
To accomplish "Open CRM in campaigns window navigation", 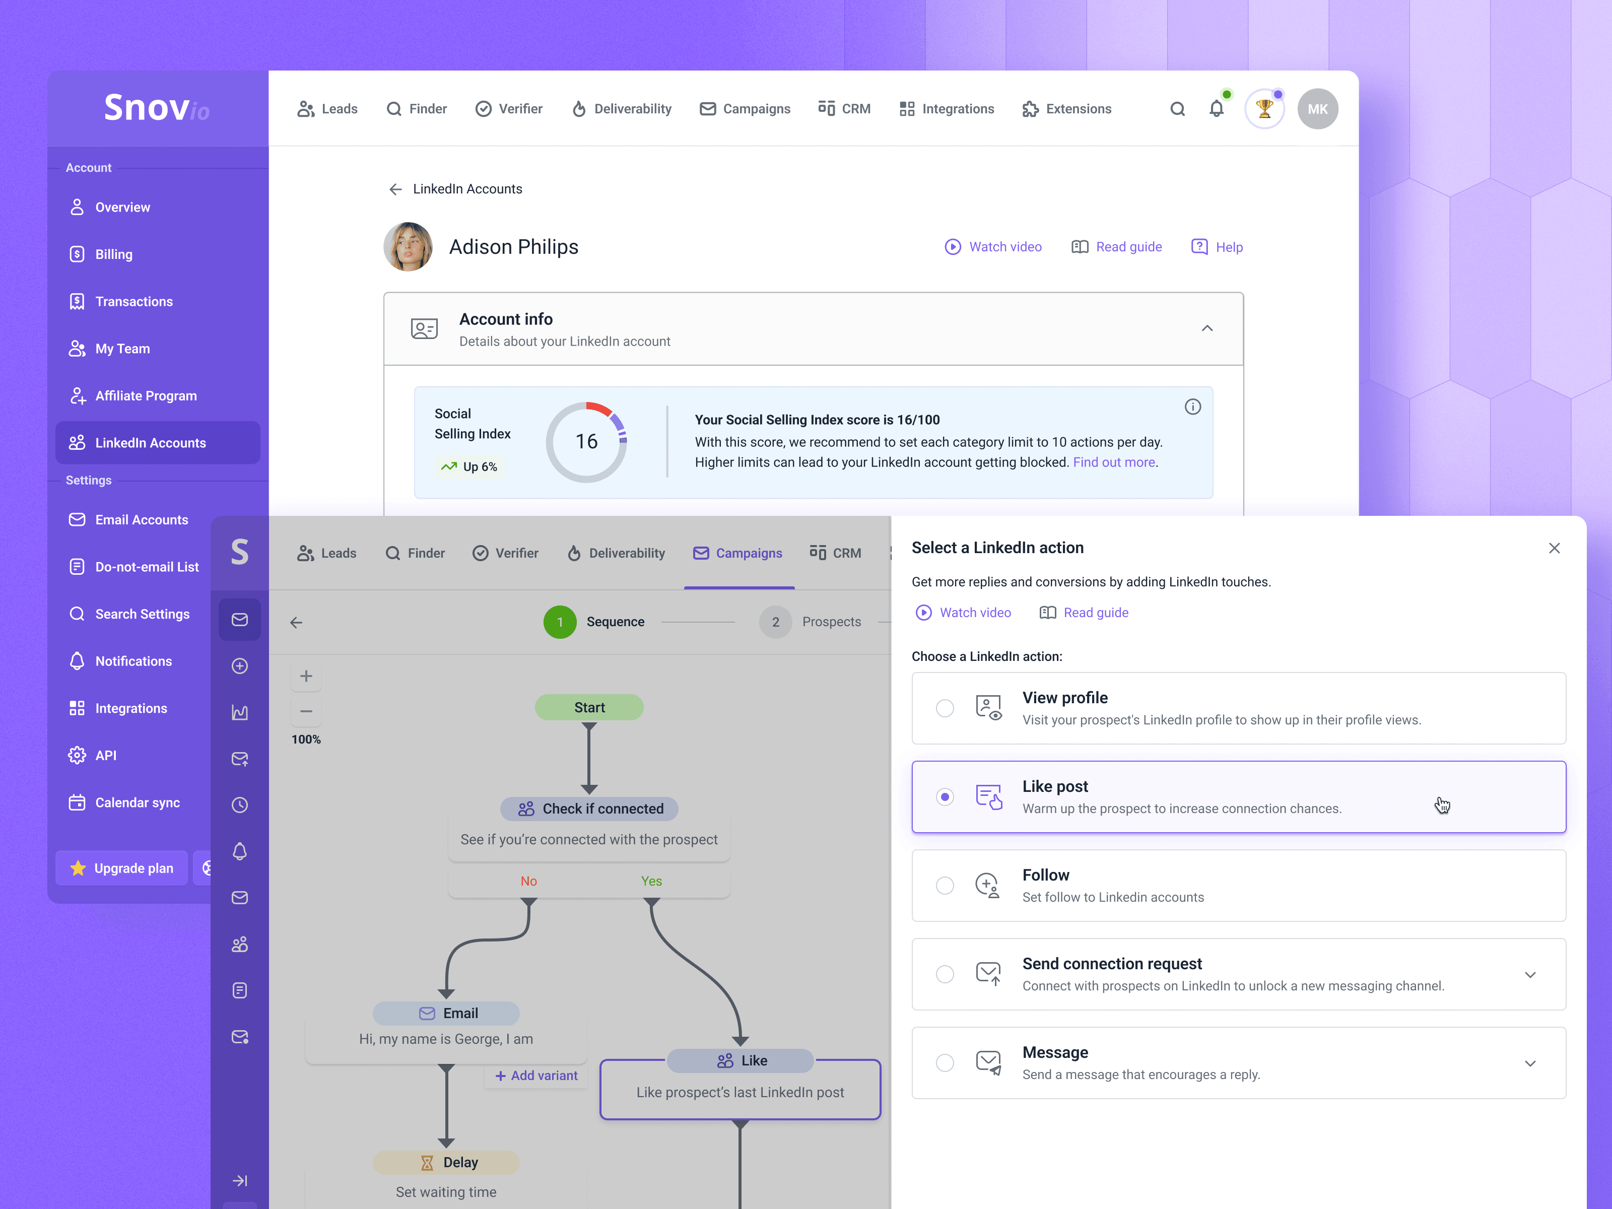I will point(835,553).
